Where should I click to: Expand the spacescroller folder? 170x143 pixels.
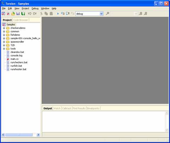[x=4, y=42]
